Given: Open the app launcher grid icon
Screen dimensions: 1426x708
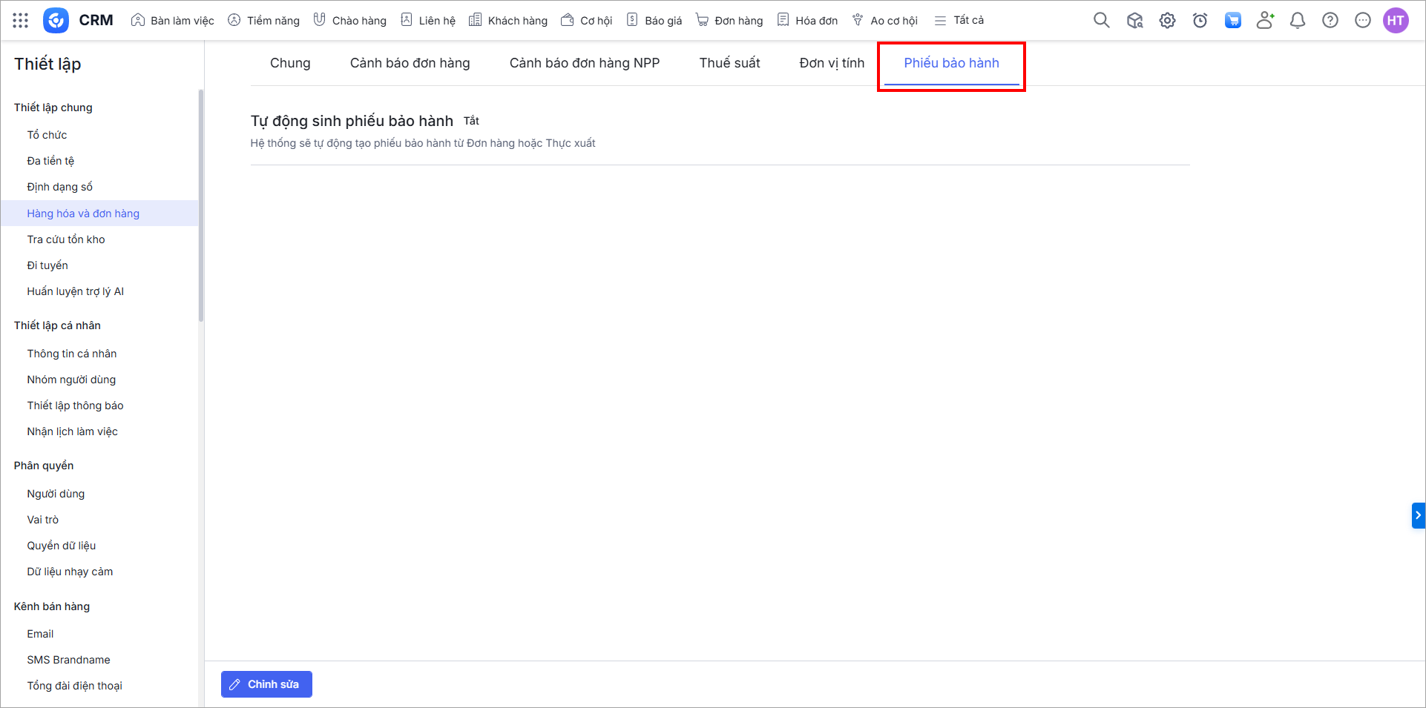Looking at the screenshot, I should pos(21,21).
